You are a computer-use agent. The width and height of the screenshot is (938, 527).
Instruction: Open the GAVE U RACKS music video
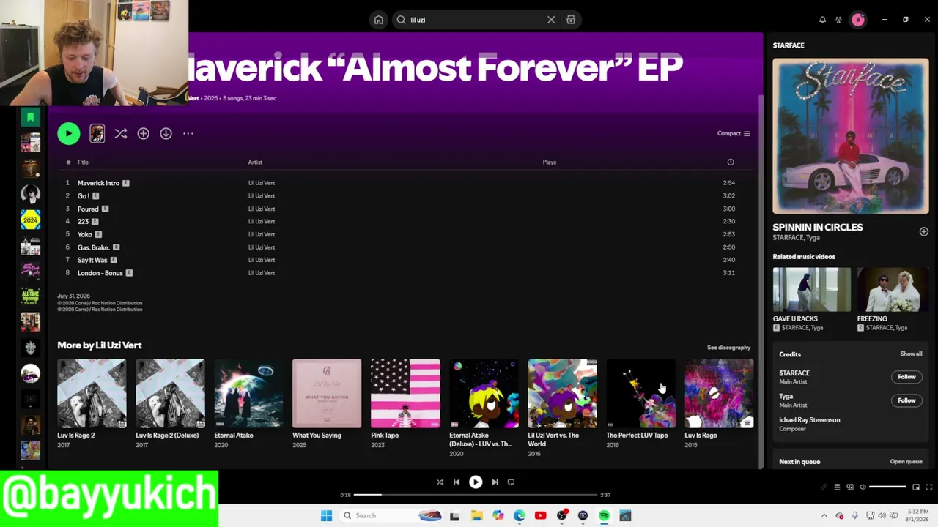pyautogui.click(x=811, y=289)
